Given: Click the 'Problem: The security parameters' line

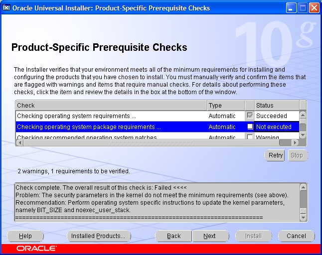Looking at the screenshot, I should [x=152, y=195].
